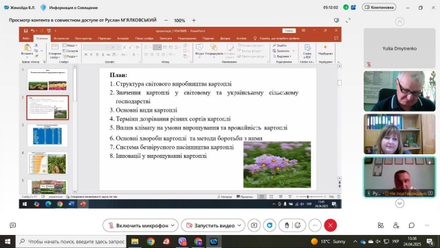The image size is (440, 248).
Task: Expand the video options arrow
Action: tap(239, 225)
